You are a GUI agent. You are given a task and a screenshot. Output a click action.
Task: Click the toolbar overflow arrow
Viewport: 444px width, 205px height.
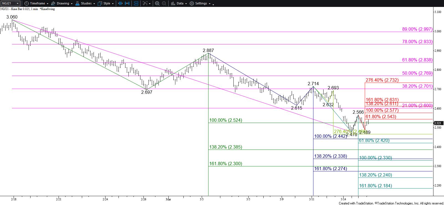[213, 4]
